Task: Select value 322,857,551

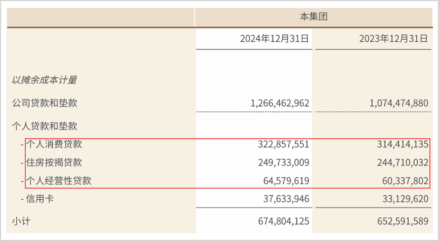Action: [284, 144]
